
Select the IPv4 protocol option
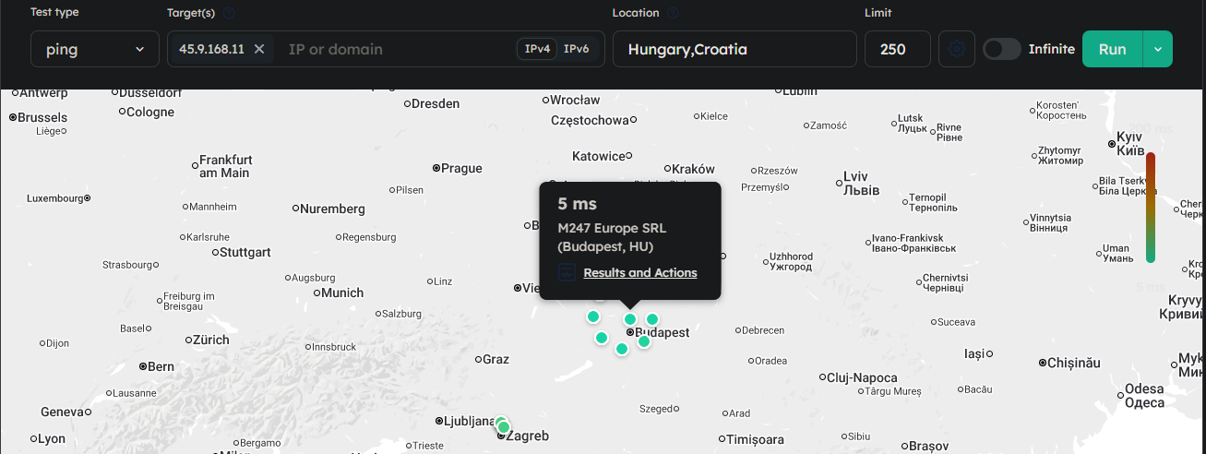[537, 49]
